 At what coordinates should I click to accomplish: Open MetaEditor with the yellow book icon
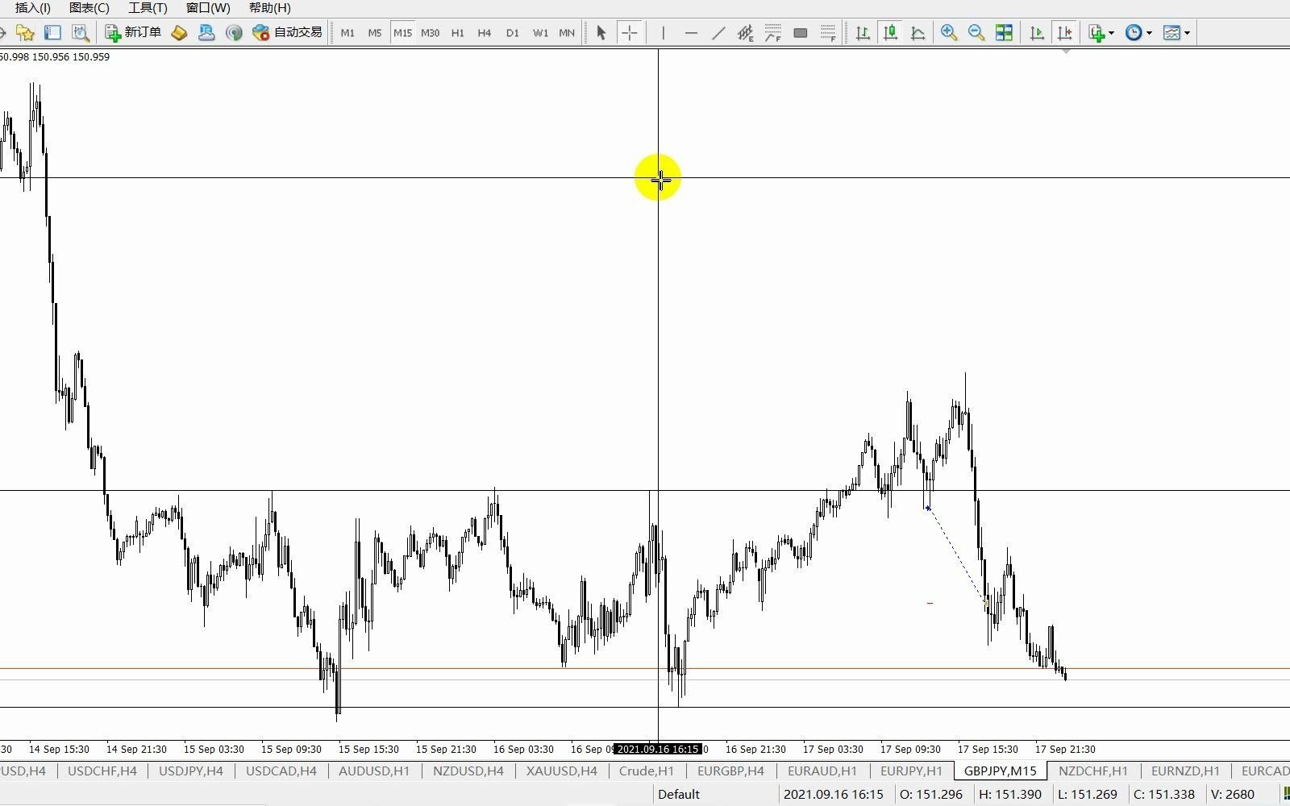click(179, 33)
